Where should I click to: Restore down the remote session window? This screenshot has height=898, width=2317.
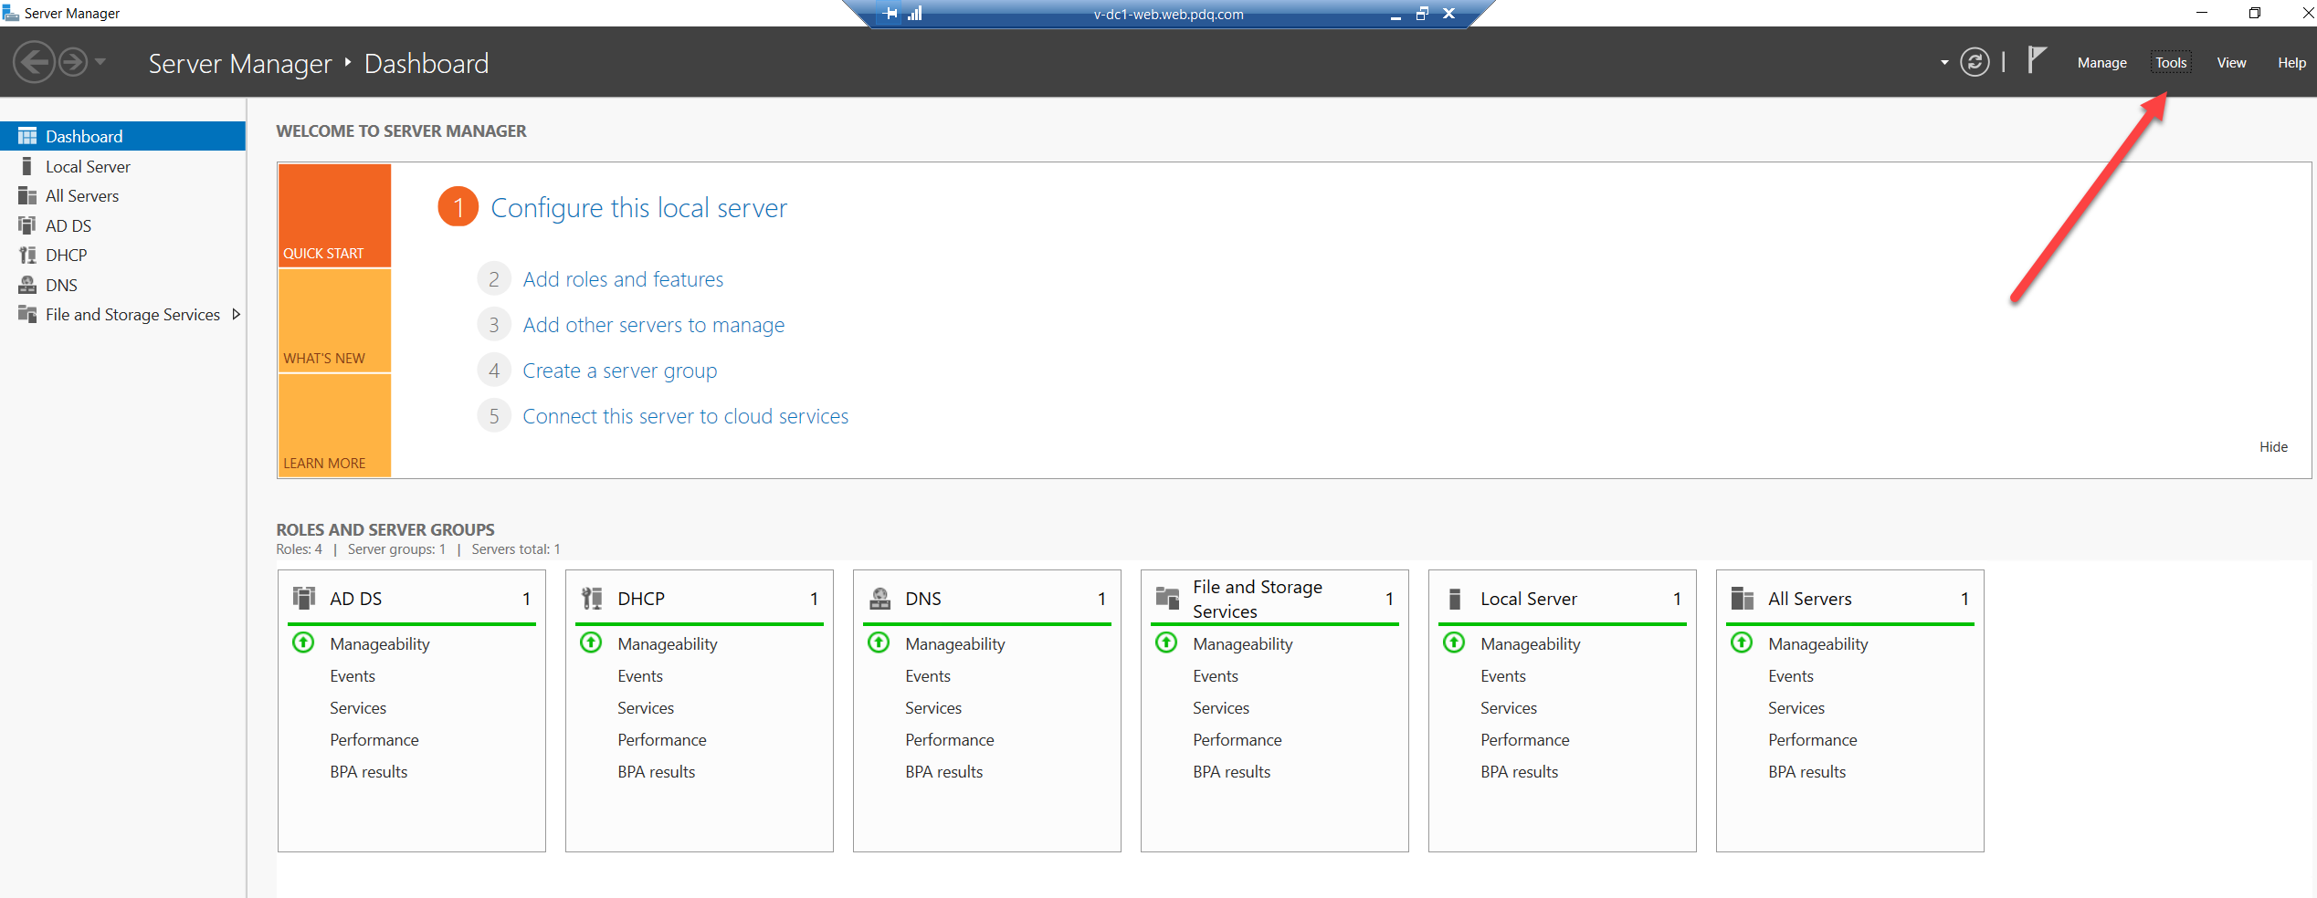[1422, 14]
